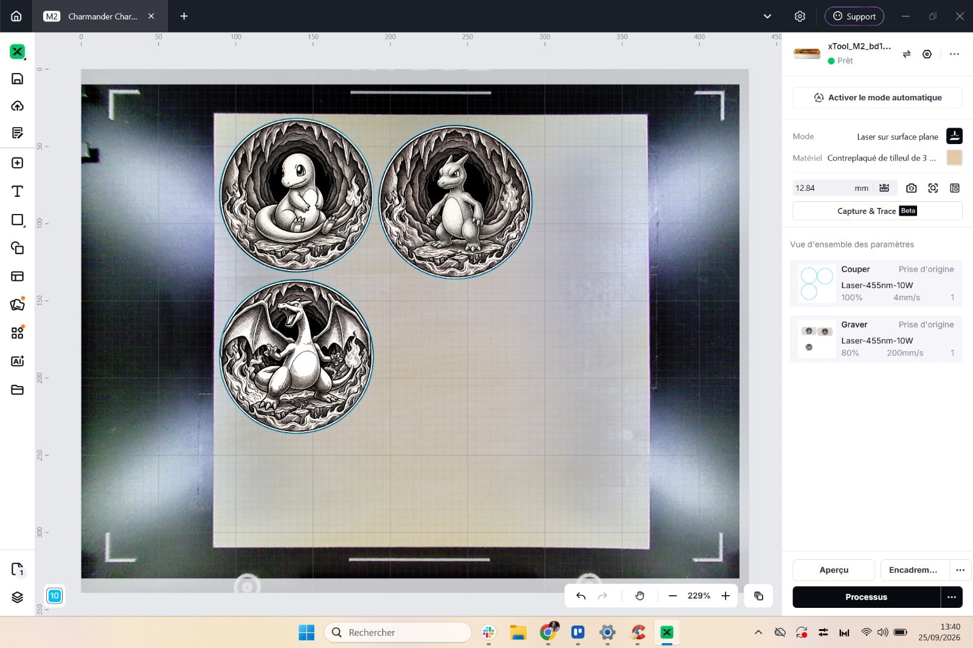
Task: Add a new project tab
Action: 184,16
